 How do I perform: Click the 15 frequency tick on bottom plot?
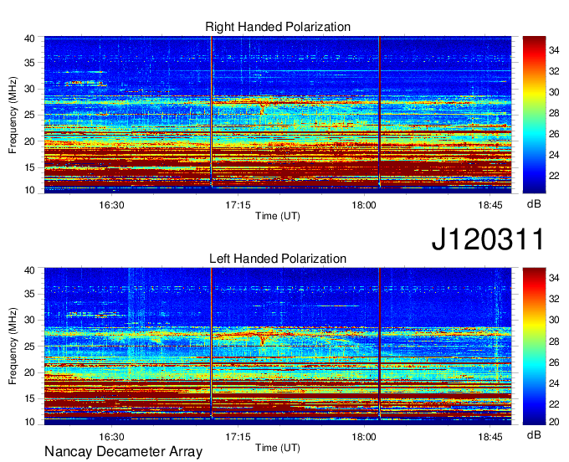click(29, 398)
